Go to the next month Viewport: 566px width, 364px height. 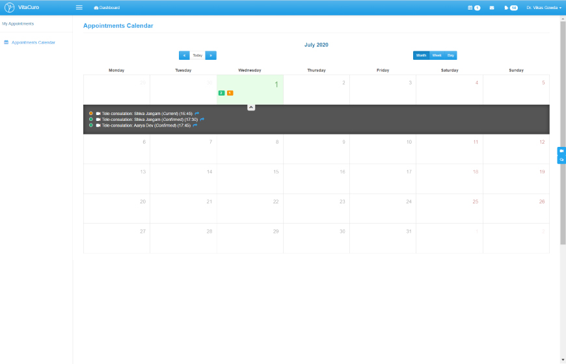(211, 55)
